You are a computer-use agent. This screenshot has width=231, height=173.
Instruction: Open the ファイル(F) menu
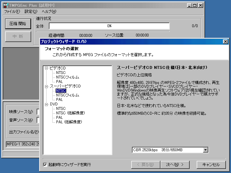[12, 12]
